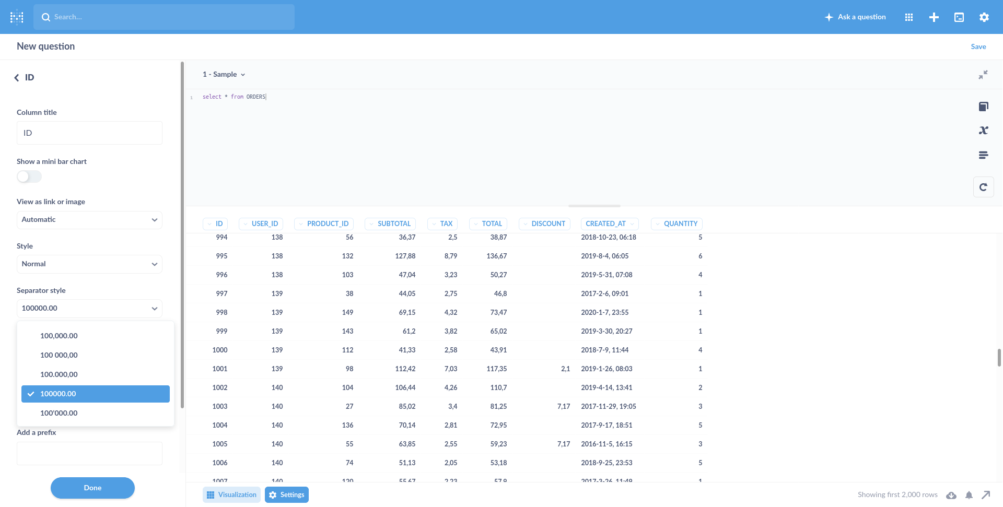This screenshot has height=507, width=1003.
Task: Create new content with the plus icon
Action: pos(935,17)
